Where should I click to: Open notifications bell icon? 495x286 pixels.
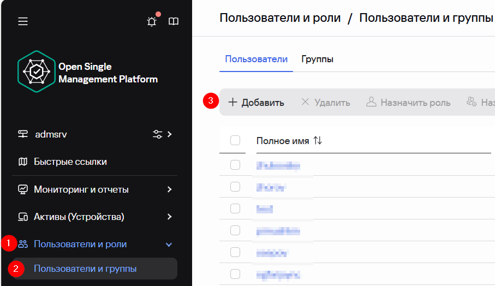(x=152, y=22)
